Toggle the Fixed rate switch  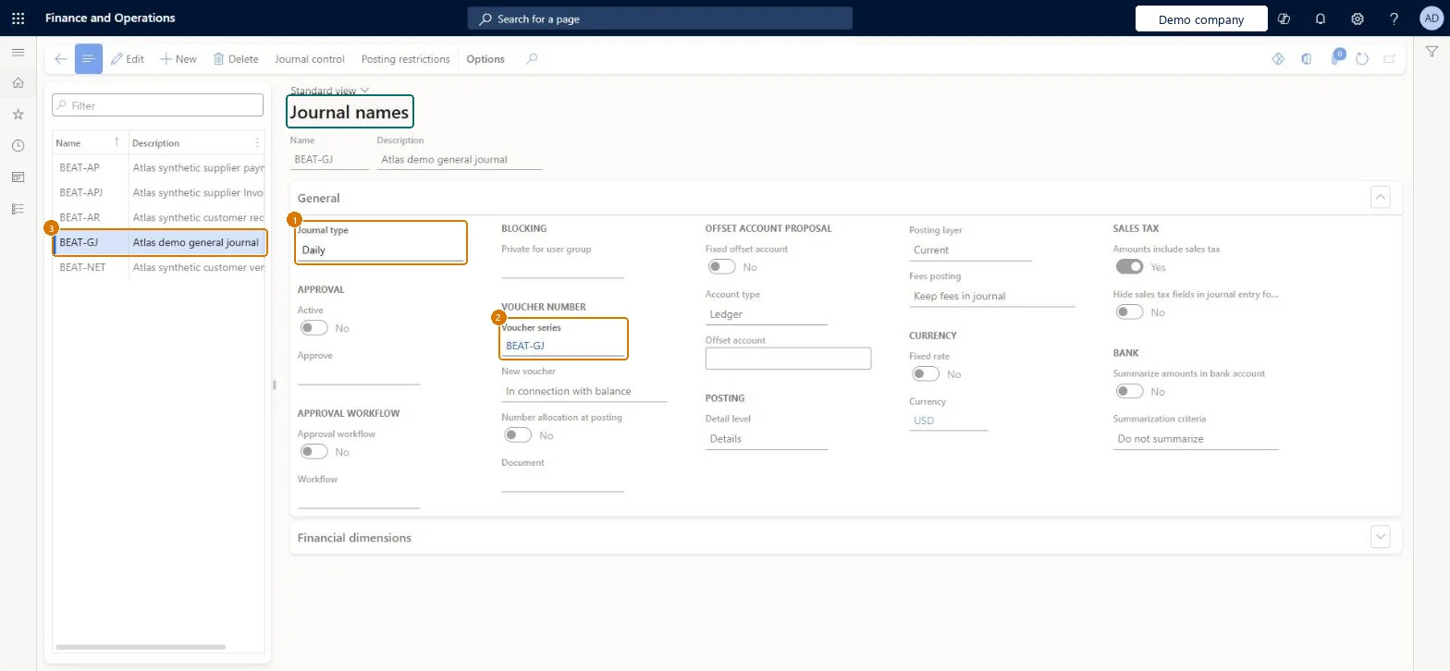click(x=926, y=374)
